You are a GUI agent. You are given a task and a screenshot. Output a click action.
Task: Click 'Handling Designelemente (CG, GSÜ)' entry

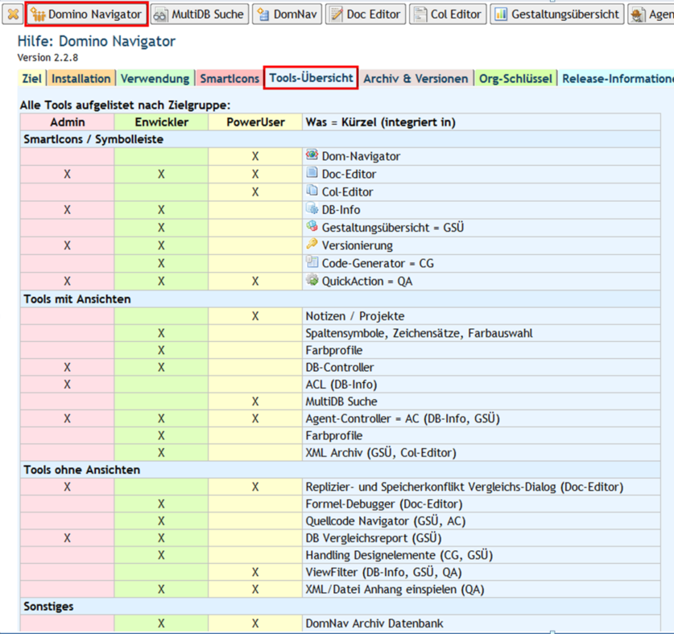click(x=399, y=555)
